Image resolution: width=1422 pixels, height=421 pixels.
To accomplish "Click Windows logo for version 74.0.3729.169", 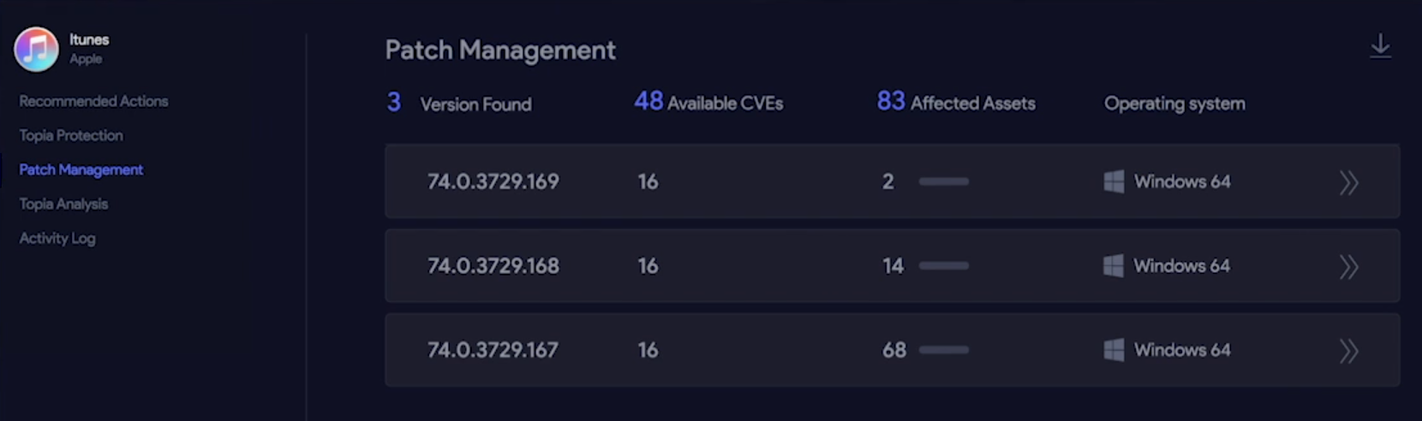I will [1114, 181].
